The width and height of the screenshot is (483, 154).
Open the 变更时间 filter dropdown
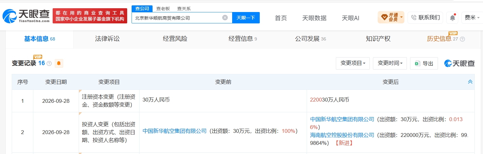[390, 63]
